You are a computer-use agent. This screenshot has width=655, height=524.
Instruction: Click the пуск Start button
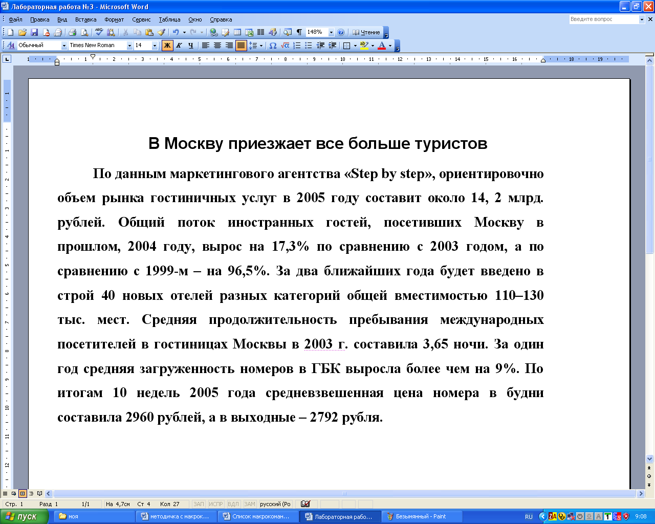[24, 516]
